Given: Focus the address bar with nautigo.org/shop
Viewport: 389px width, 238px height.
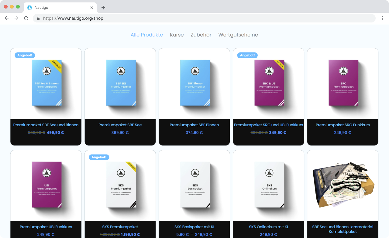Looking at the screenshot, I should pyautogui.click(x=204, y=18).
